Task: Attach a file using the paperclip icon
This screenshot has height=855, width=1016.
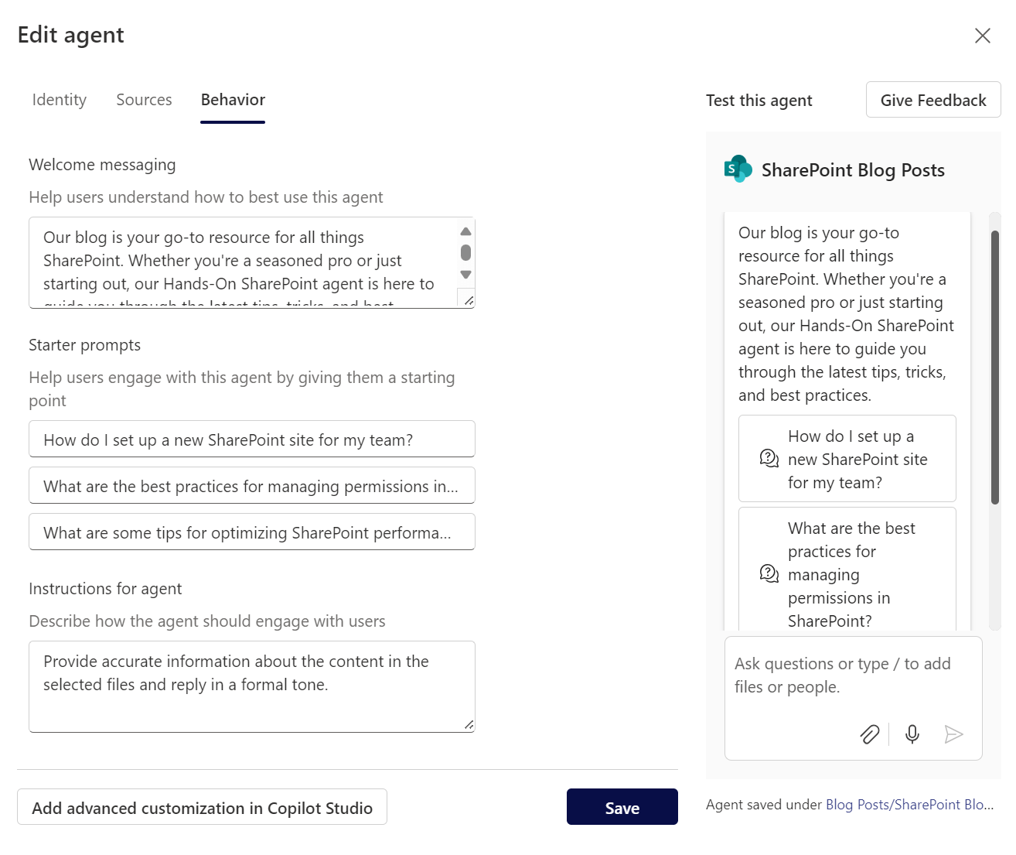Action: [869, 734]
